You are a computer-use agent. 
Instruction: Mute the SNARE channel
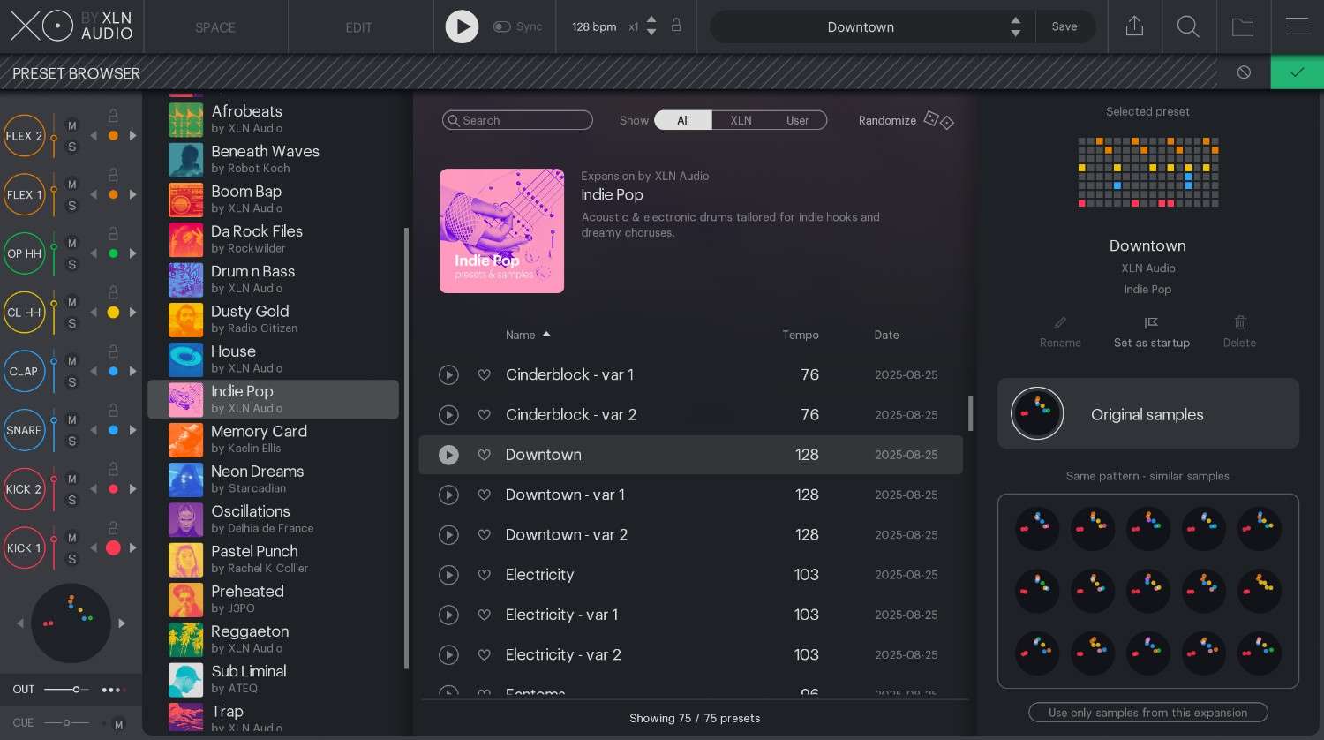pyautogui.click(x=71, y=419)
